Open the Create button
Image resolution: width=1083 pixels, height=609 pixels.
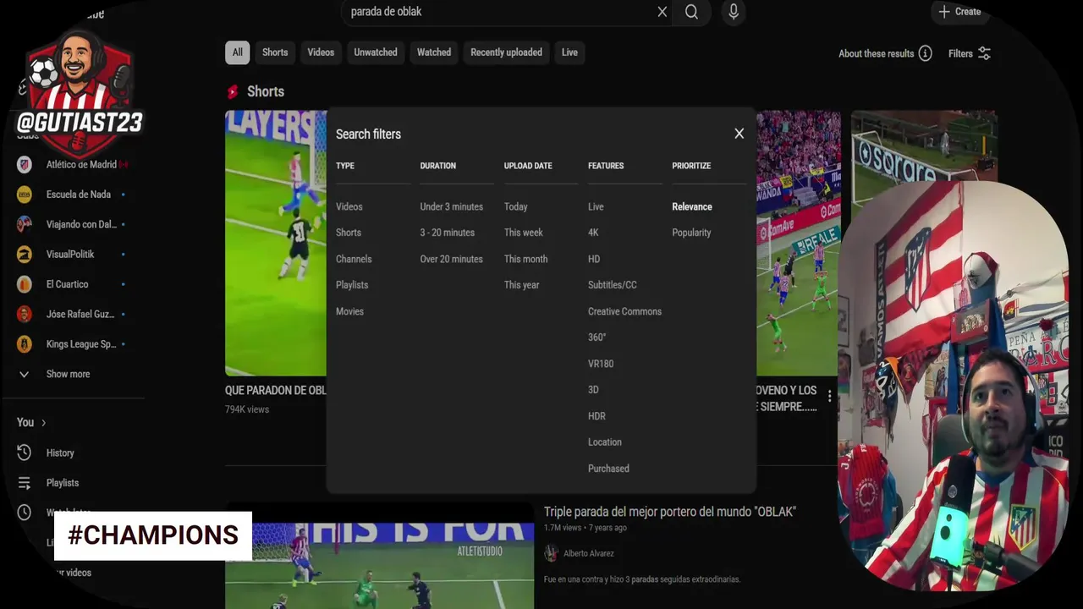(x=959, y=12)
